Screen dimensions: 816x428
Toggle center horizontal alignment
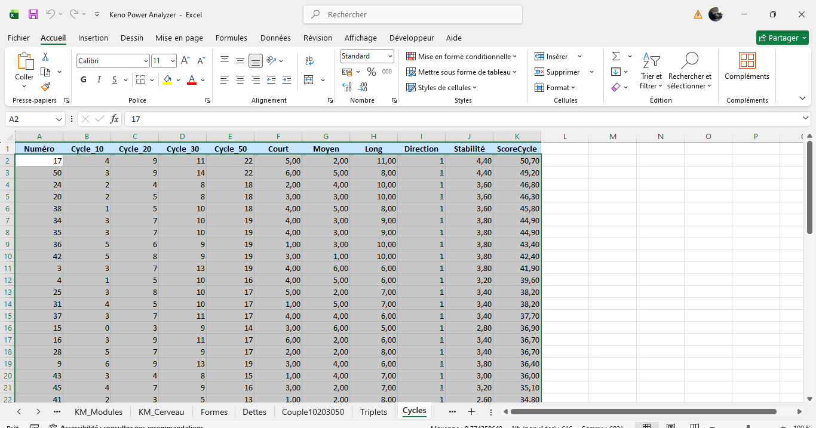point(240,80)
